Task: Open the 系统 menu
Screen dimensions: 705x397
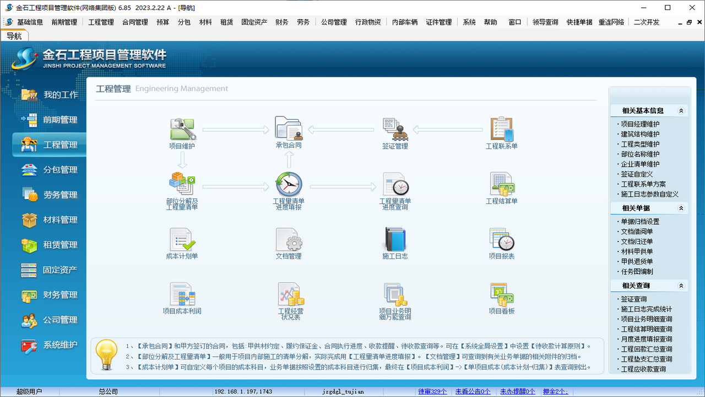Action: [x=469, y=22]
